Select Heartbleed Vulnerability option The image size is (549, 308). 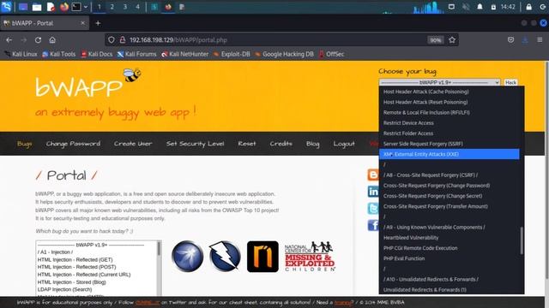pos(449,238)
